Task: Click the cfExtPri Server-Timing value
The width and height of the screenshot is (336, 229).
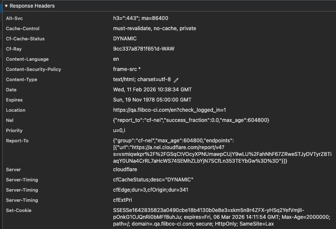Action: 123,200
